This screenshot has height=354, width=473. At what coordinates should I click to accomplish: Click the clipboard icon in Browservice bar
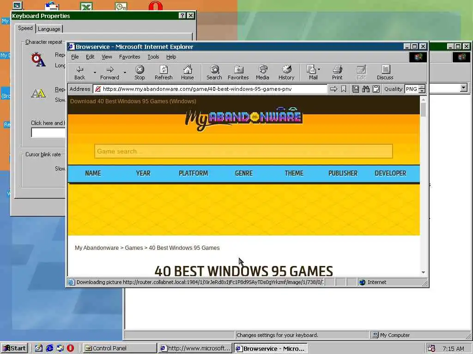coord(376,89)
